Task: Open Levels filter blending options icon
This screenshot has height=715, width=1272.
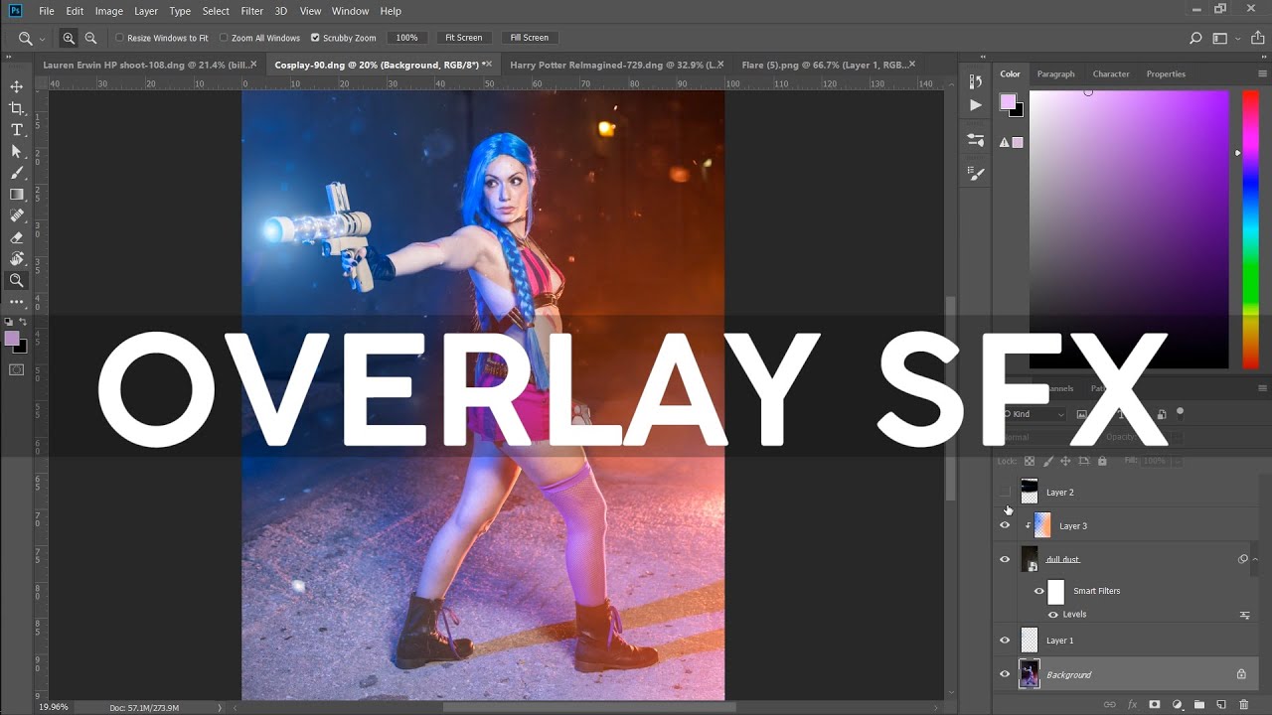Action: click(1244, 616)
